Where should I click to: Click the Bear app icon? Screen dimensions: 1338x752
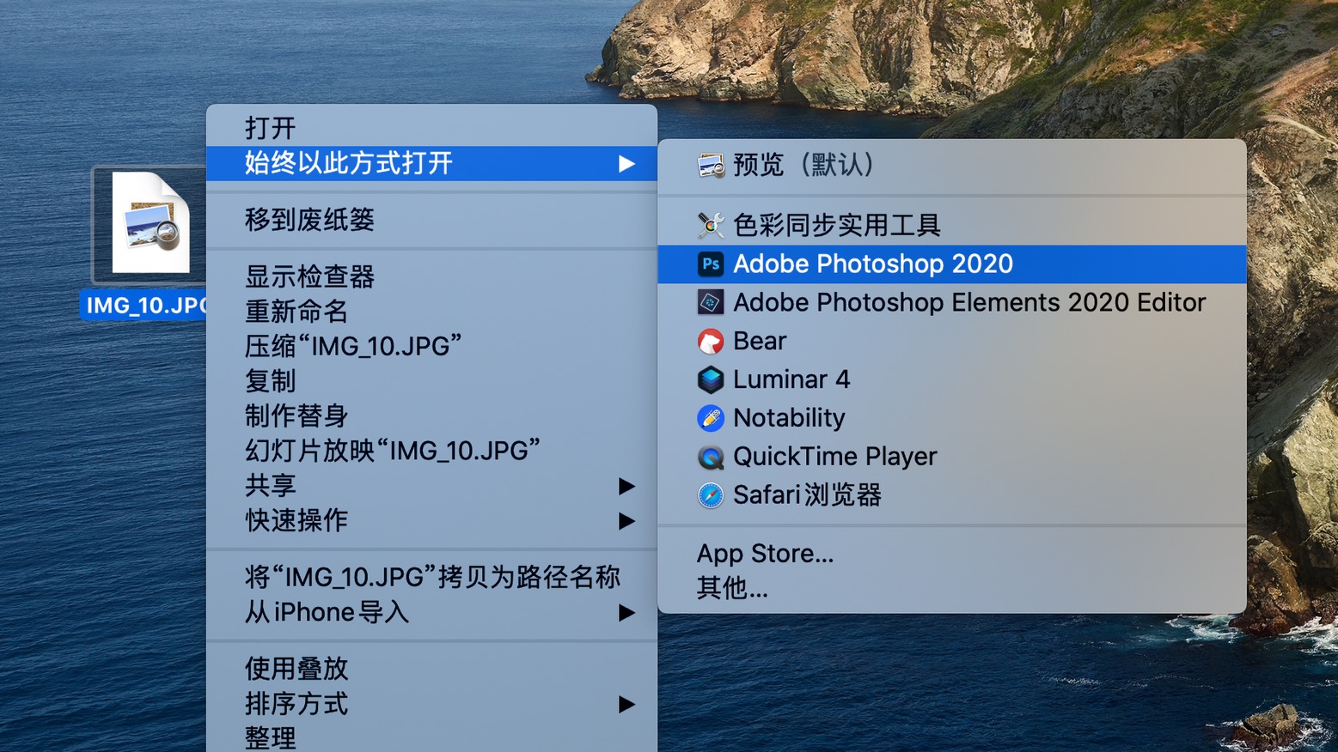click(711, 341)
